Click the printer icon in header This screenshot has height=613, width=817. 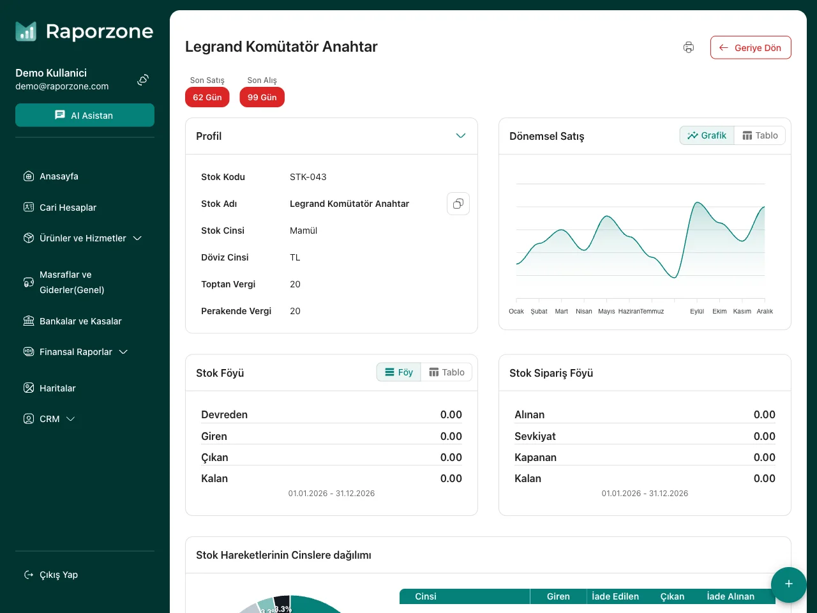(x=688, y=47)
